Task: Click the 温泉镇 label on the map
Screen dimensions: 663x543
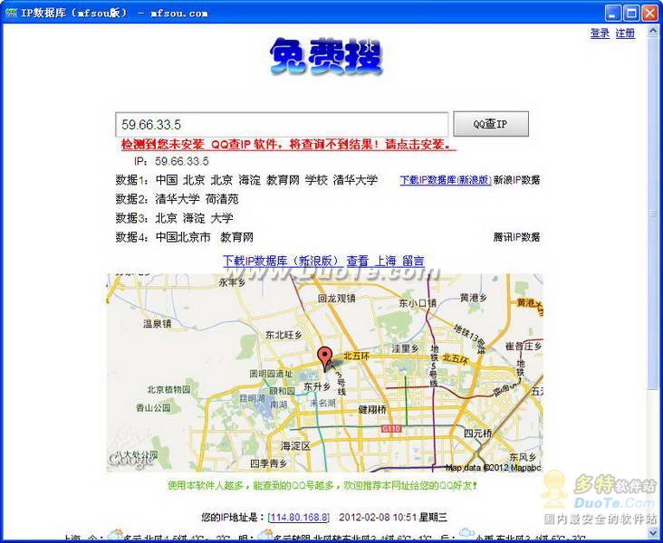Action: pyautogui.click(x=157, y=324)
